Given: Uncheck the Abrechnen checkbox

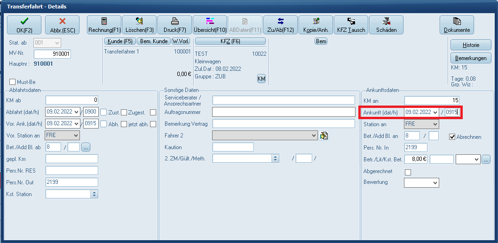Looking at the screenshot, I should (x=452, y=137).
